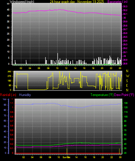
Task: Click rainfall axis value "0.7"
Action: tap(12, 121)
